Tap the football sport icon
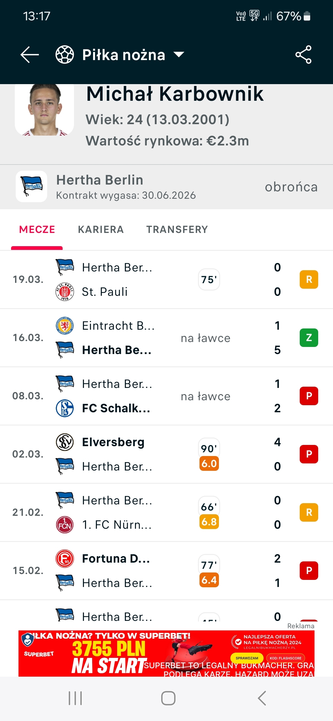 click(x=65, y=55)
